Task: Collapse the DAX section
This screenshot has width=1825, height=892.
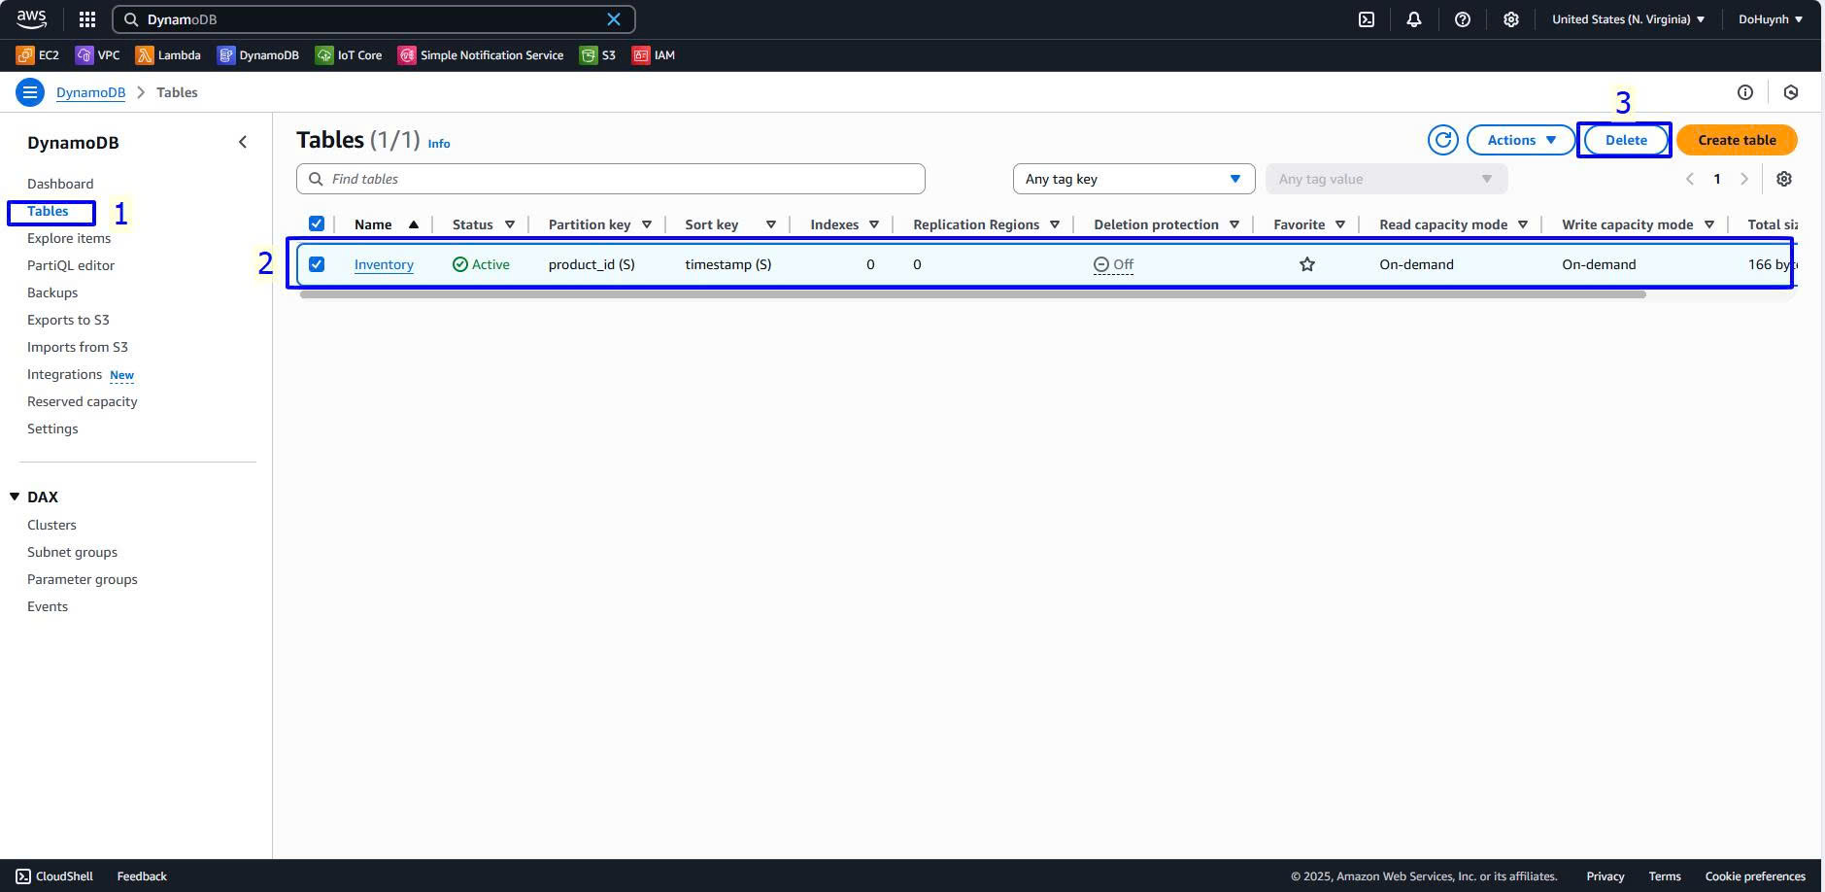Action: tap(15, 497)
